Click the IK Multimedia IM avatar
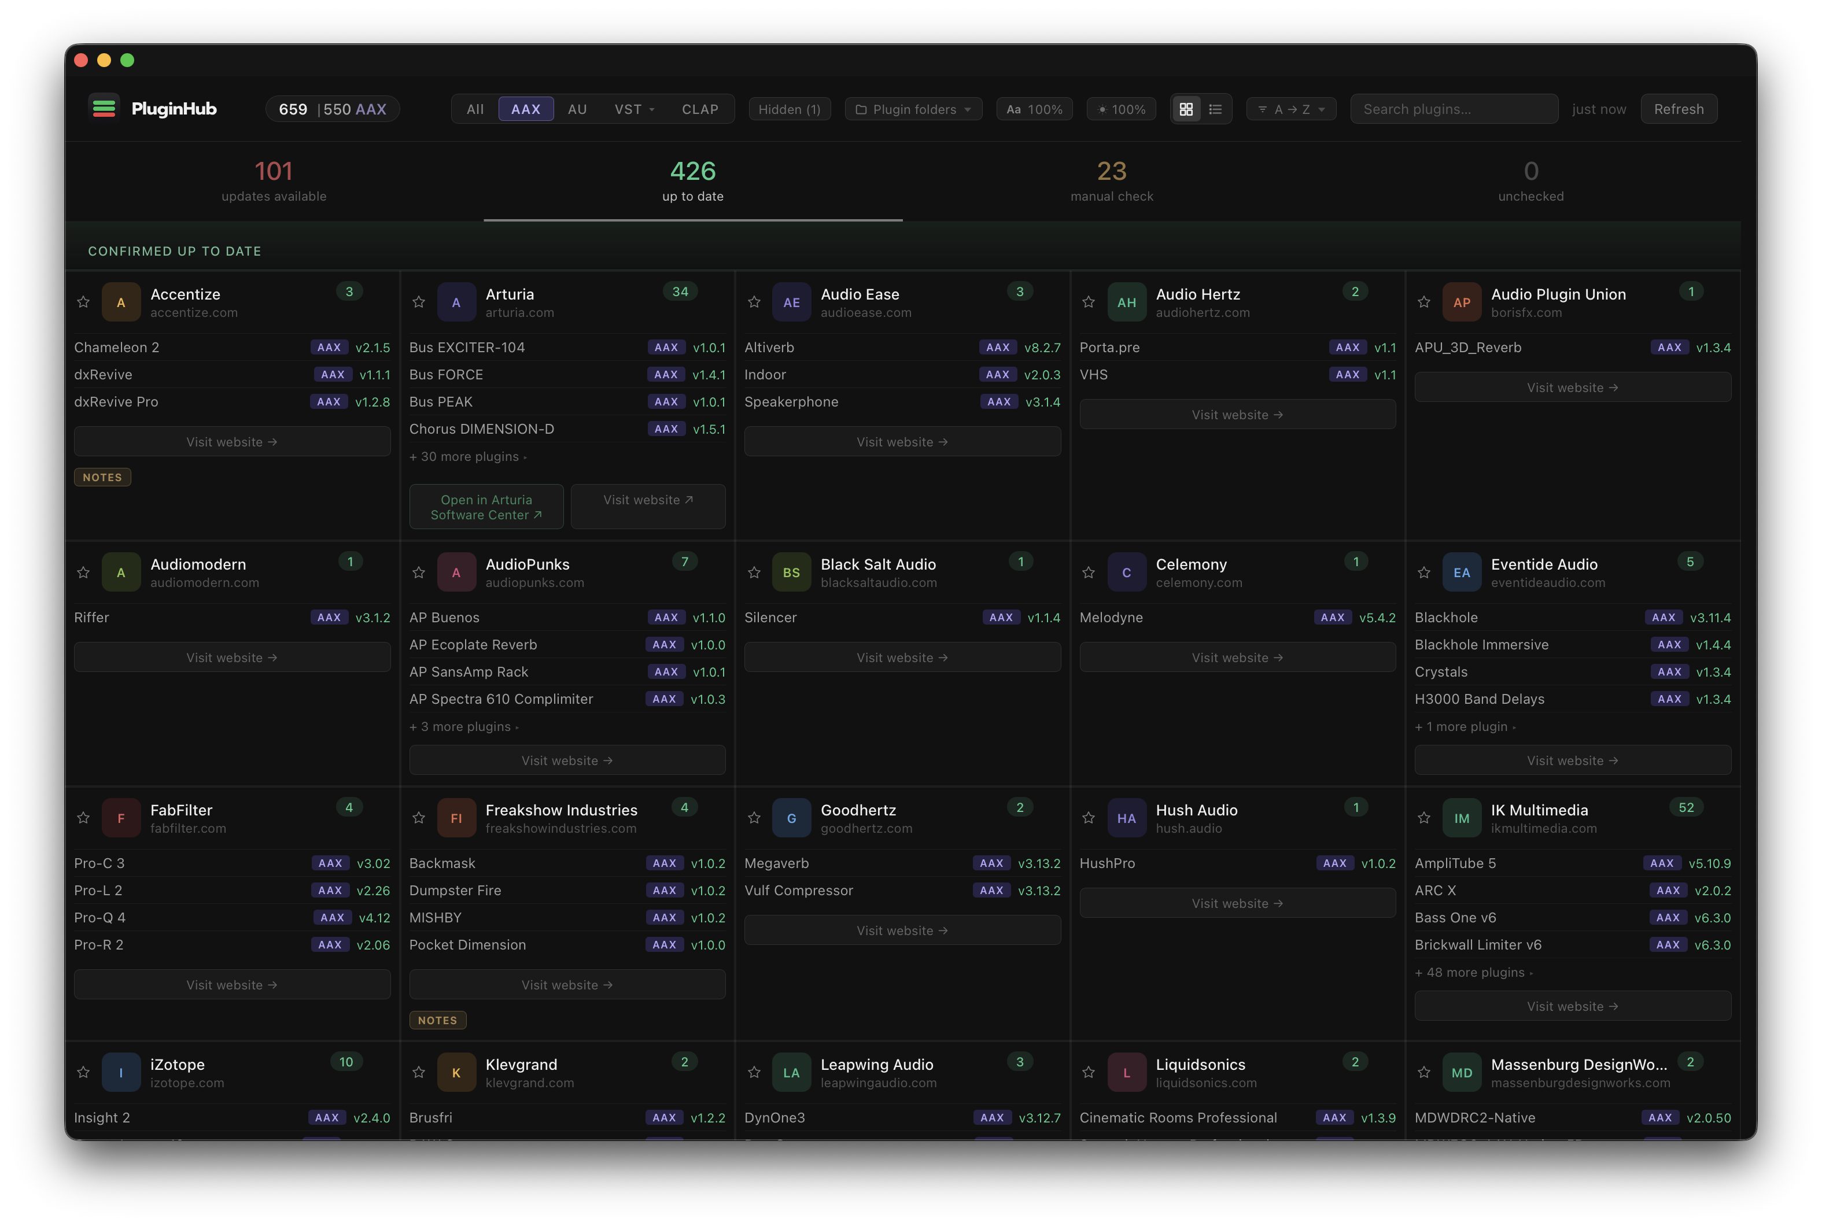1822x1226 pixels. tap(1462, 818)
